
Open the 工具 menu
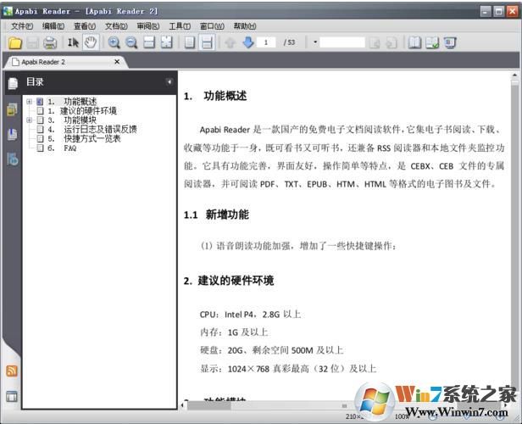[180, 26]
